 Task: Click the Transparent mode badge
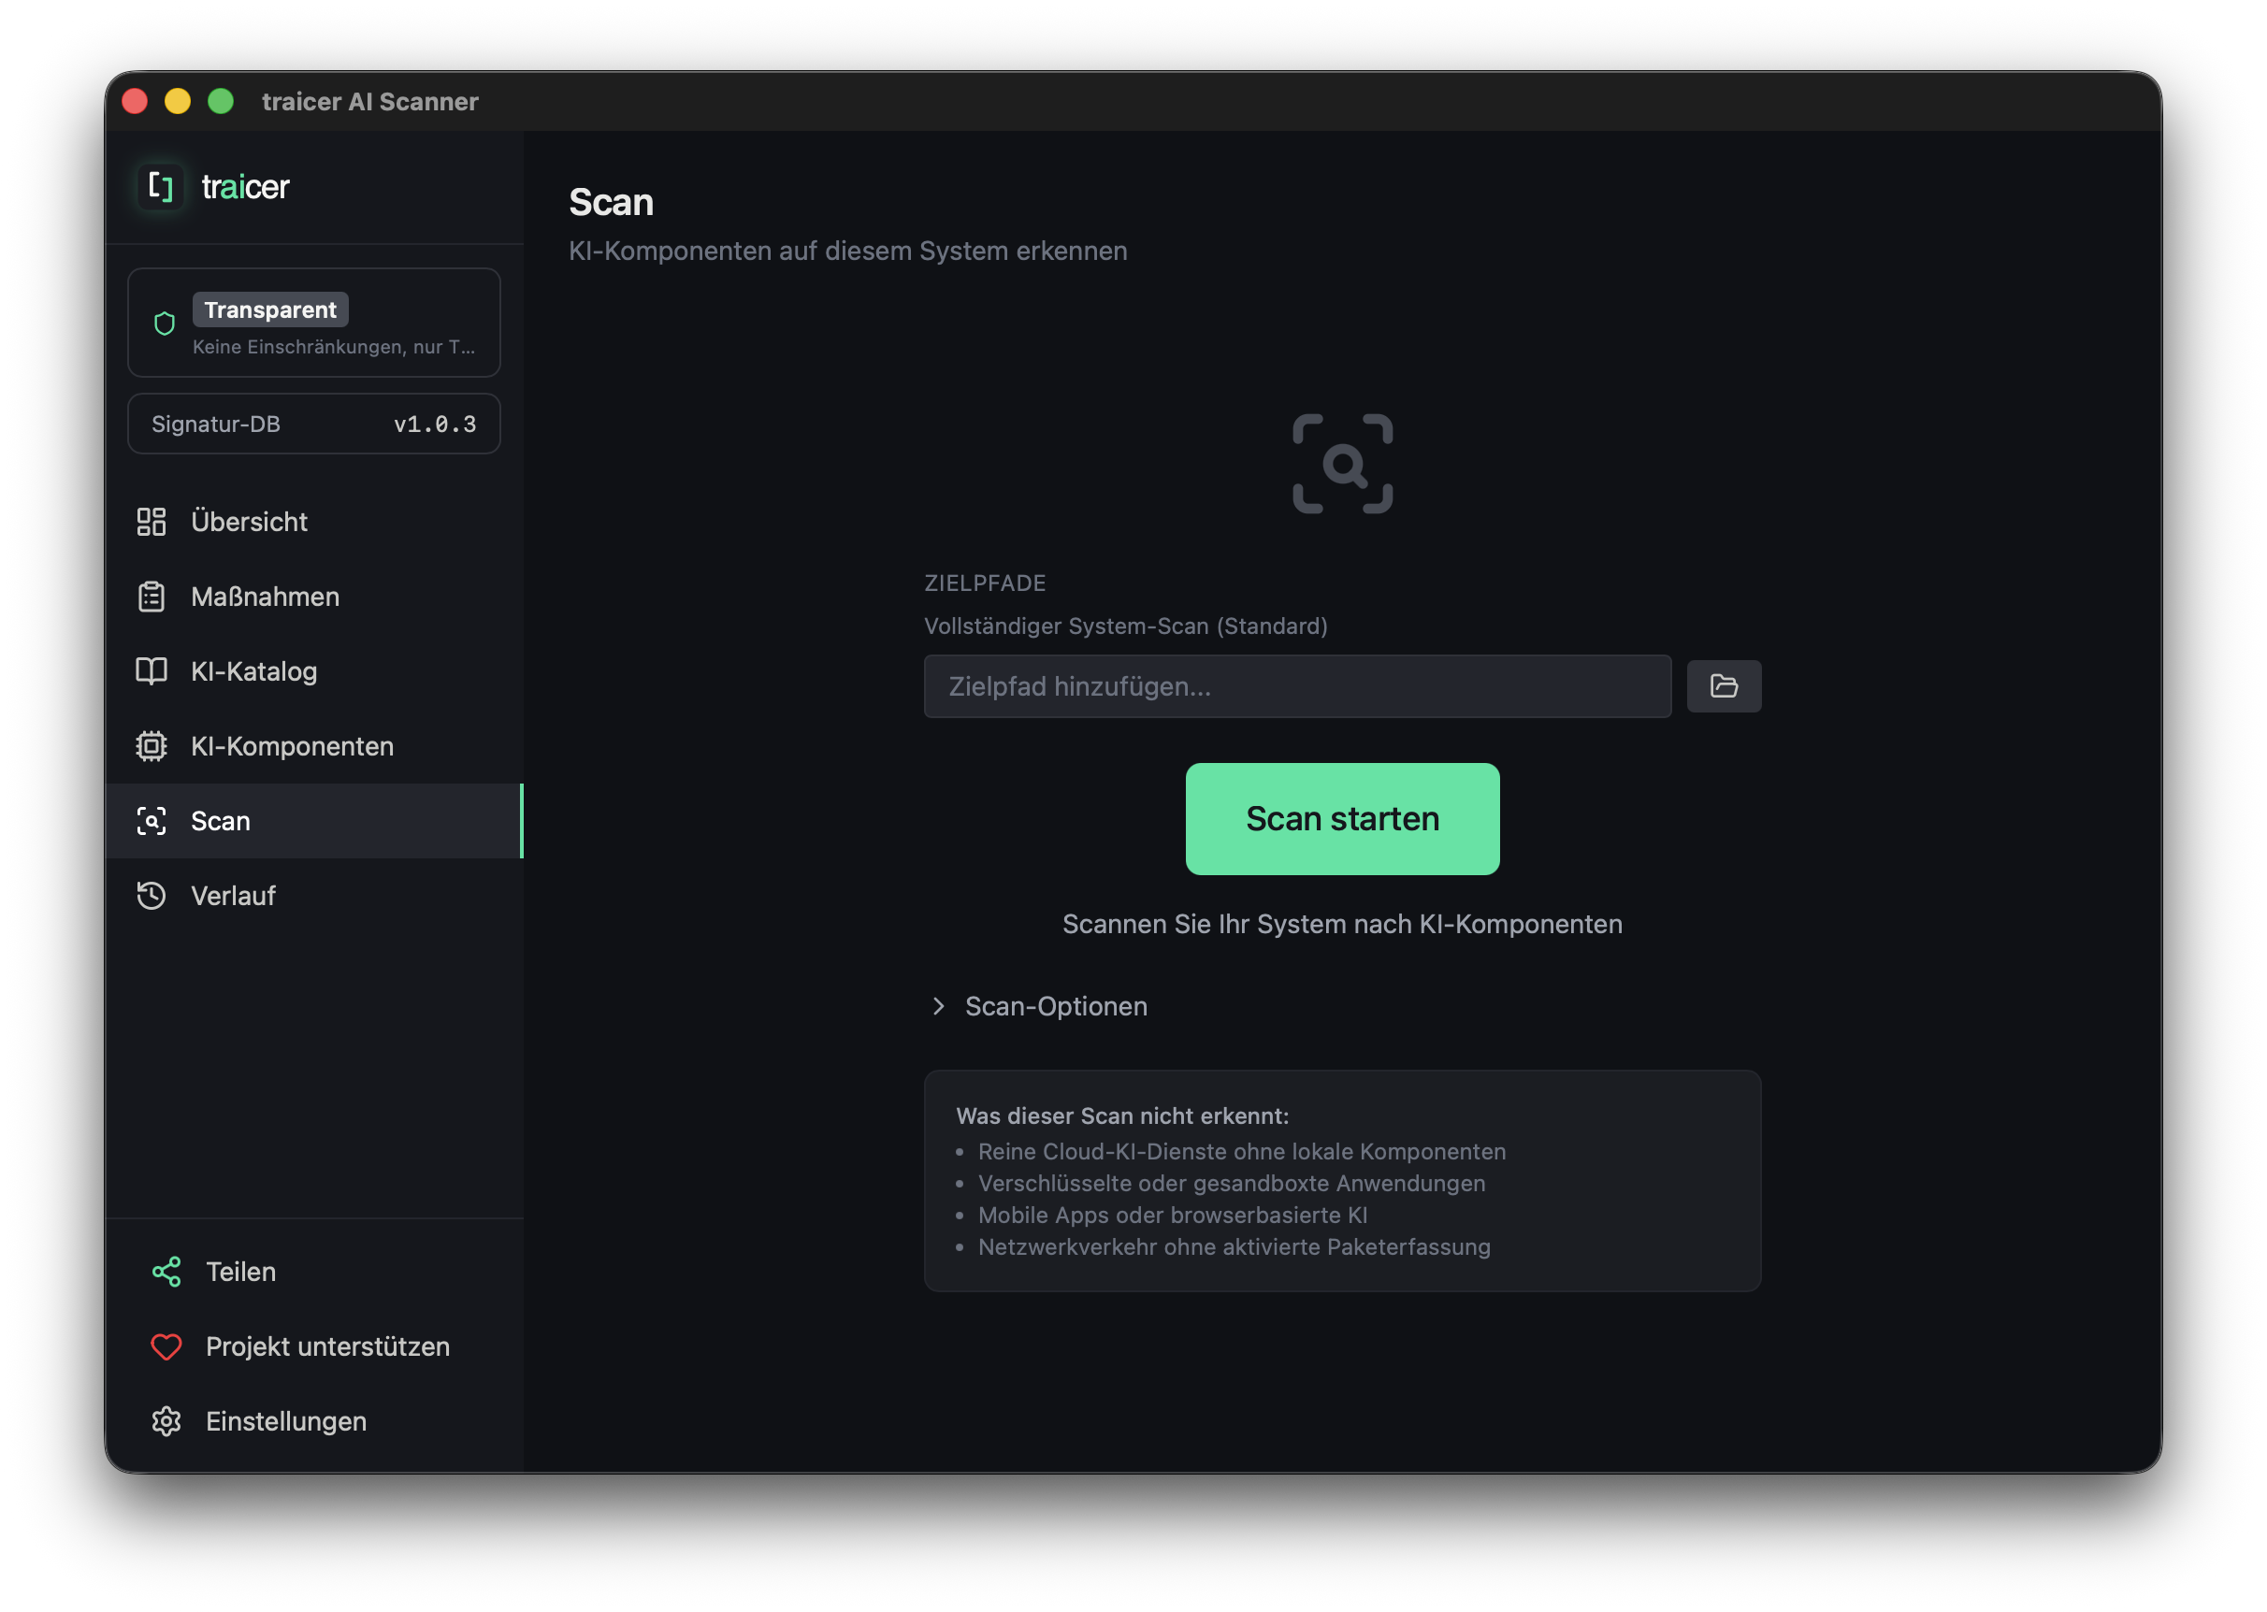270,309
